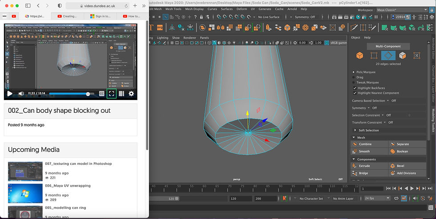The height and width of the screenshot is (219, 436).
Task: Open 24 fps frame rate dropdown
Action: [x=377, y=198]
